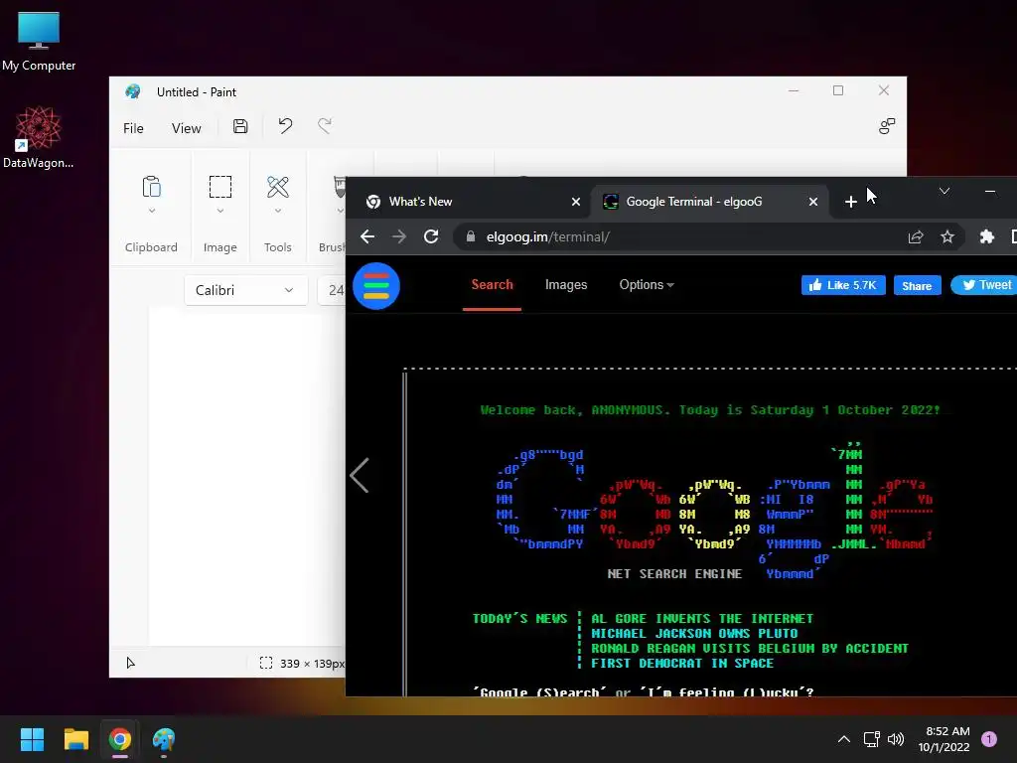
Task: Switch to Images tab on elgooG
Action: [565, 285]
